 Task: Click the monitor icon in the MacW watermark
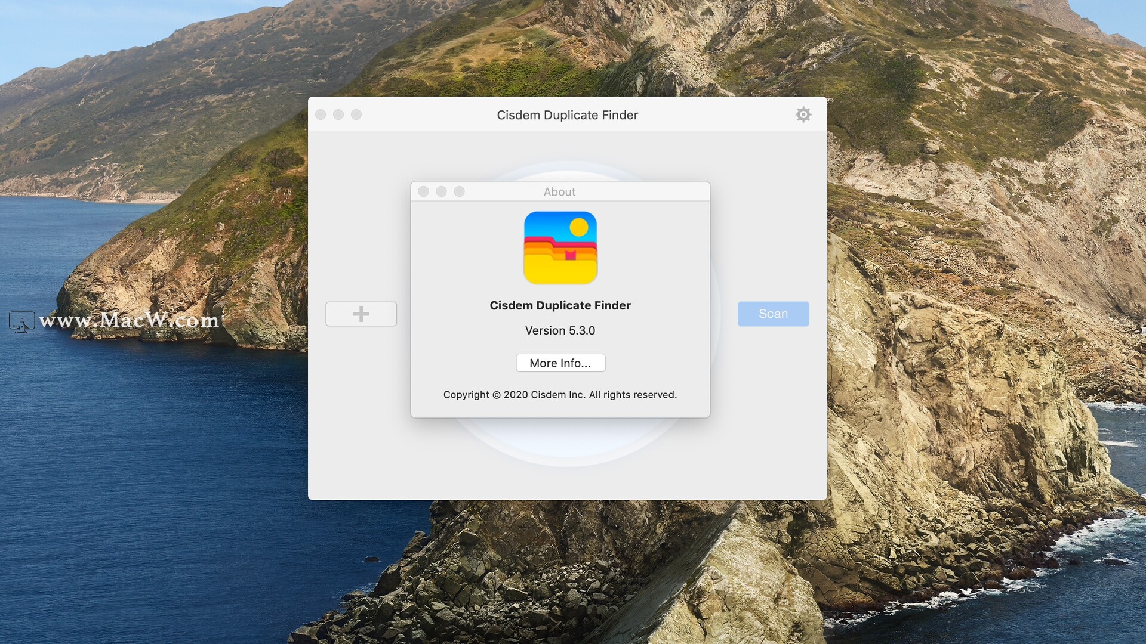(21, 321)
